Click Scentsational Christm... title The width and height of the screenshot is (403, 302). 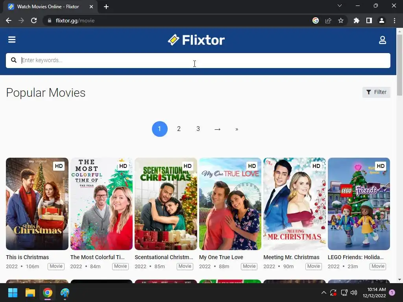click(x=164, y=257)
